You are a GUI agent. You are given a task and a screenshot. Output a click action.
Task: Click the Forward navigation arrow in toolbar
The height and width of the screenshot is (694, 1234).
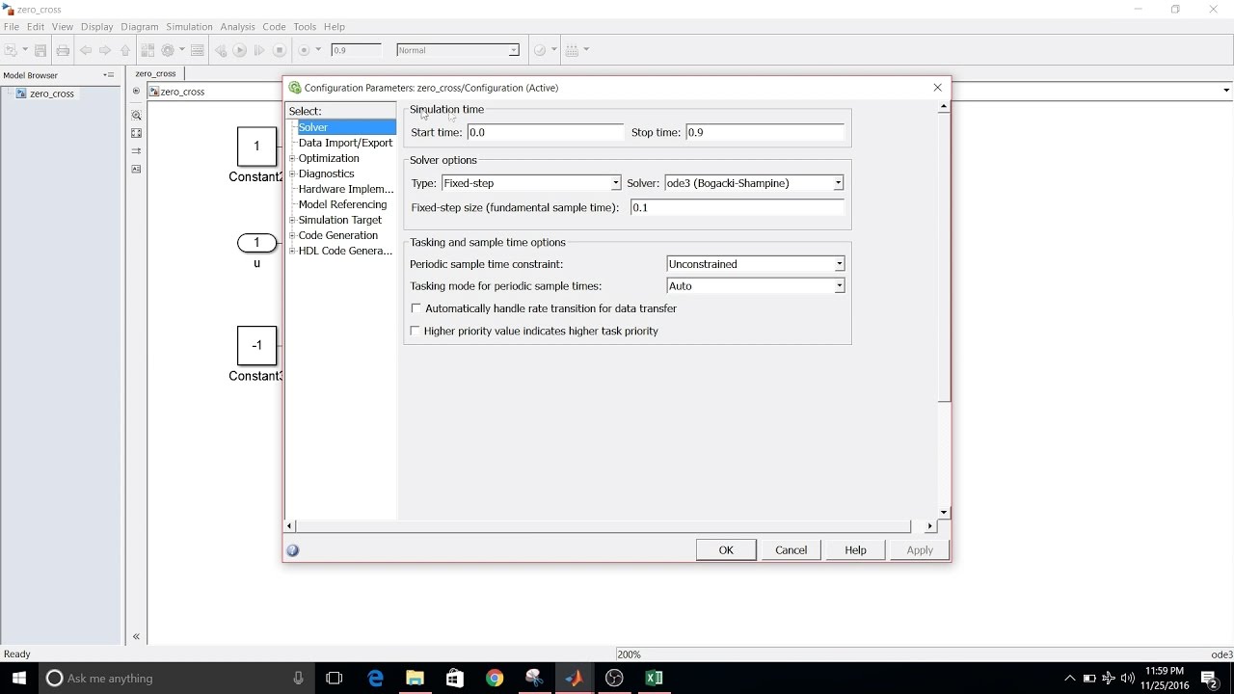105,50
